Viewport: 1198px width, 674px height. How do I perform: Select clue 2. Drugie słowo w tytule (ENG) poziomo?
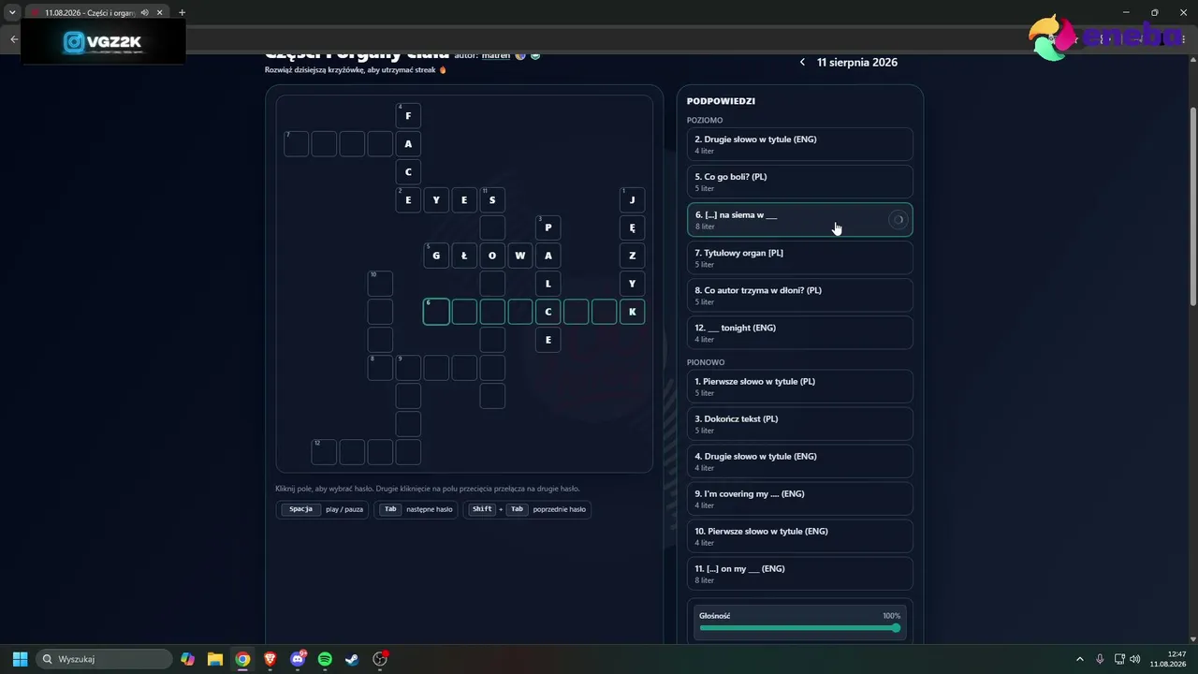[x=800, y=144]
